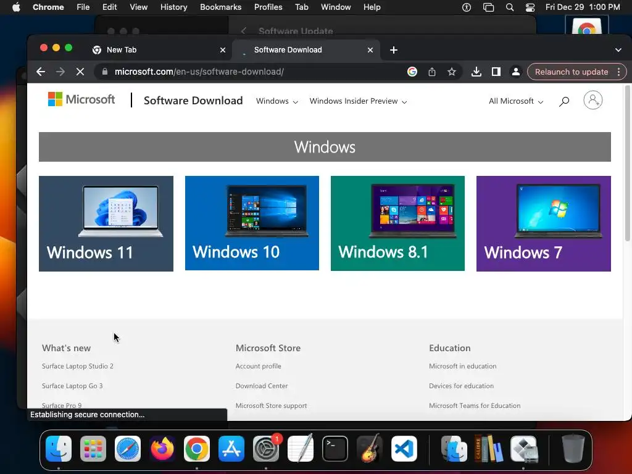This screenshot has height=474, width=632.
Task: Open the Bookmarks menu
Action: tap(220, 7)
